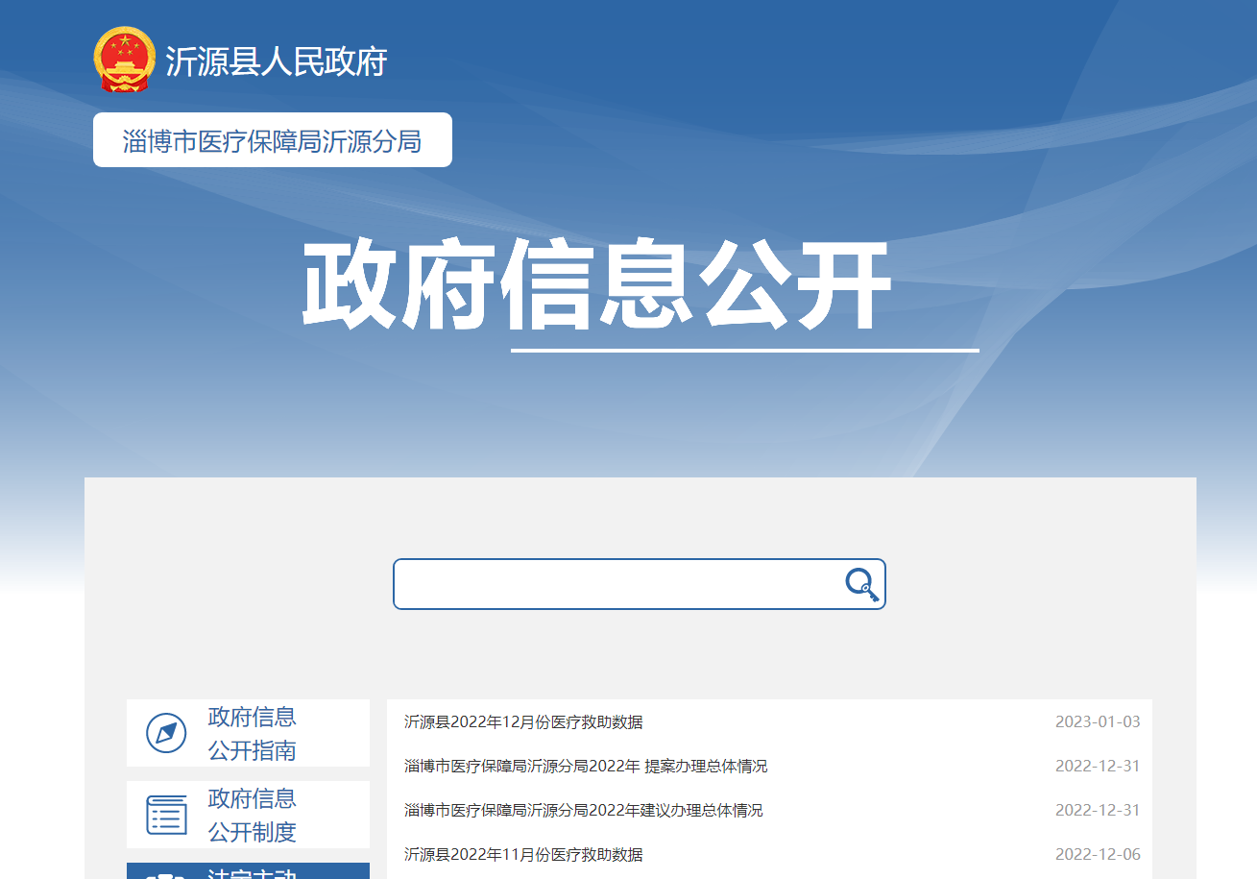The width and height of the screenshot is (1257, 879).
Task: Click the 2022-12-06 date entry
Action: pyautogui.click(x=1097, y=855)
